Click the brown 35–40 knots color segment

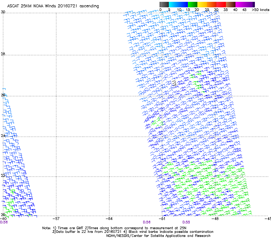(x=231, y=4)
